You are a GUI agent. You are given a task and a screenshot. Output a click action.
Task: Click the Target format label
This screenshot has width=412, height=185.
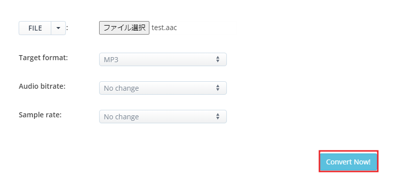(x=43, y=58)
